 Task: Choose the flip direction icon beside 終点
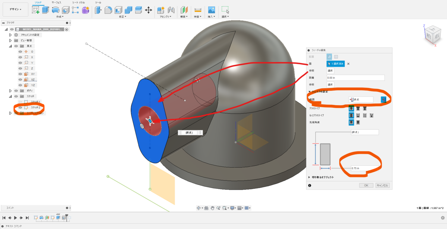383,100
